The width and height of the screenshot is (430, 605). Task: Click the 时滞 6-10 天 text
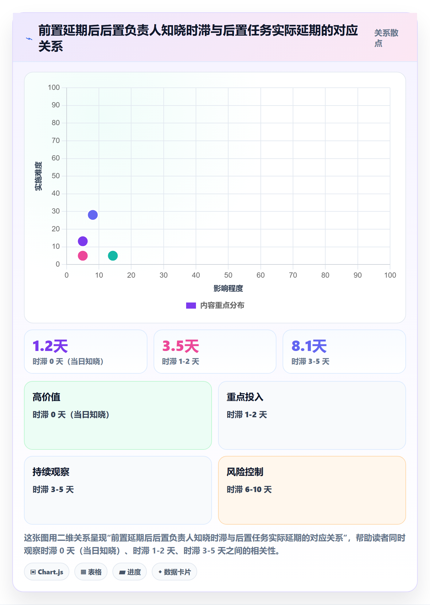pyautogui.click(x=249, y=490)
